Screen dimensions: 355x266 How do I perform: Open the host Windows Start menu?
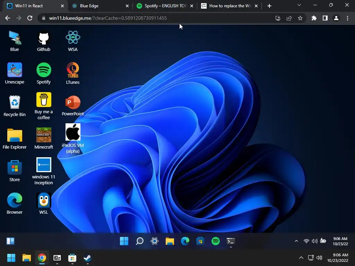(x=11, y=258)
